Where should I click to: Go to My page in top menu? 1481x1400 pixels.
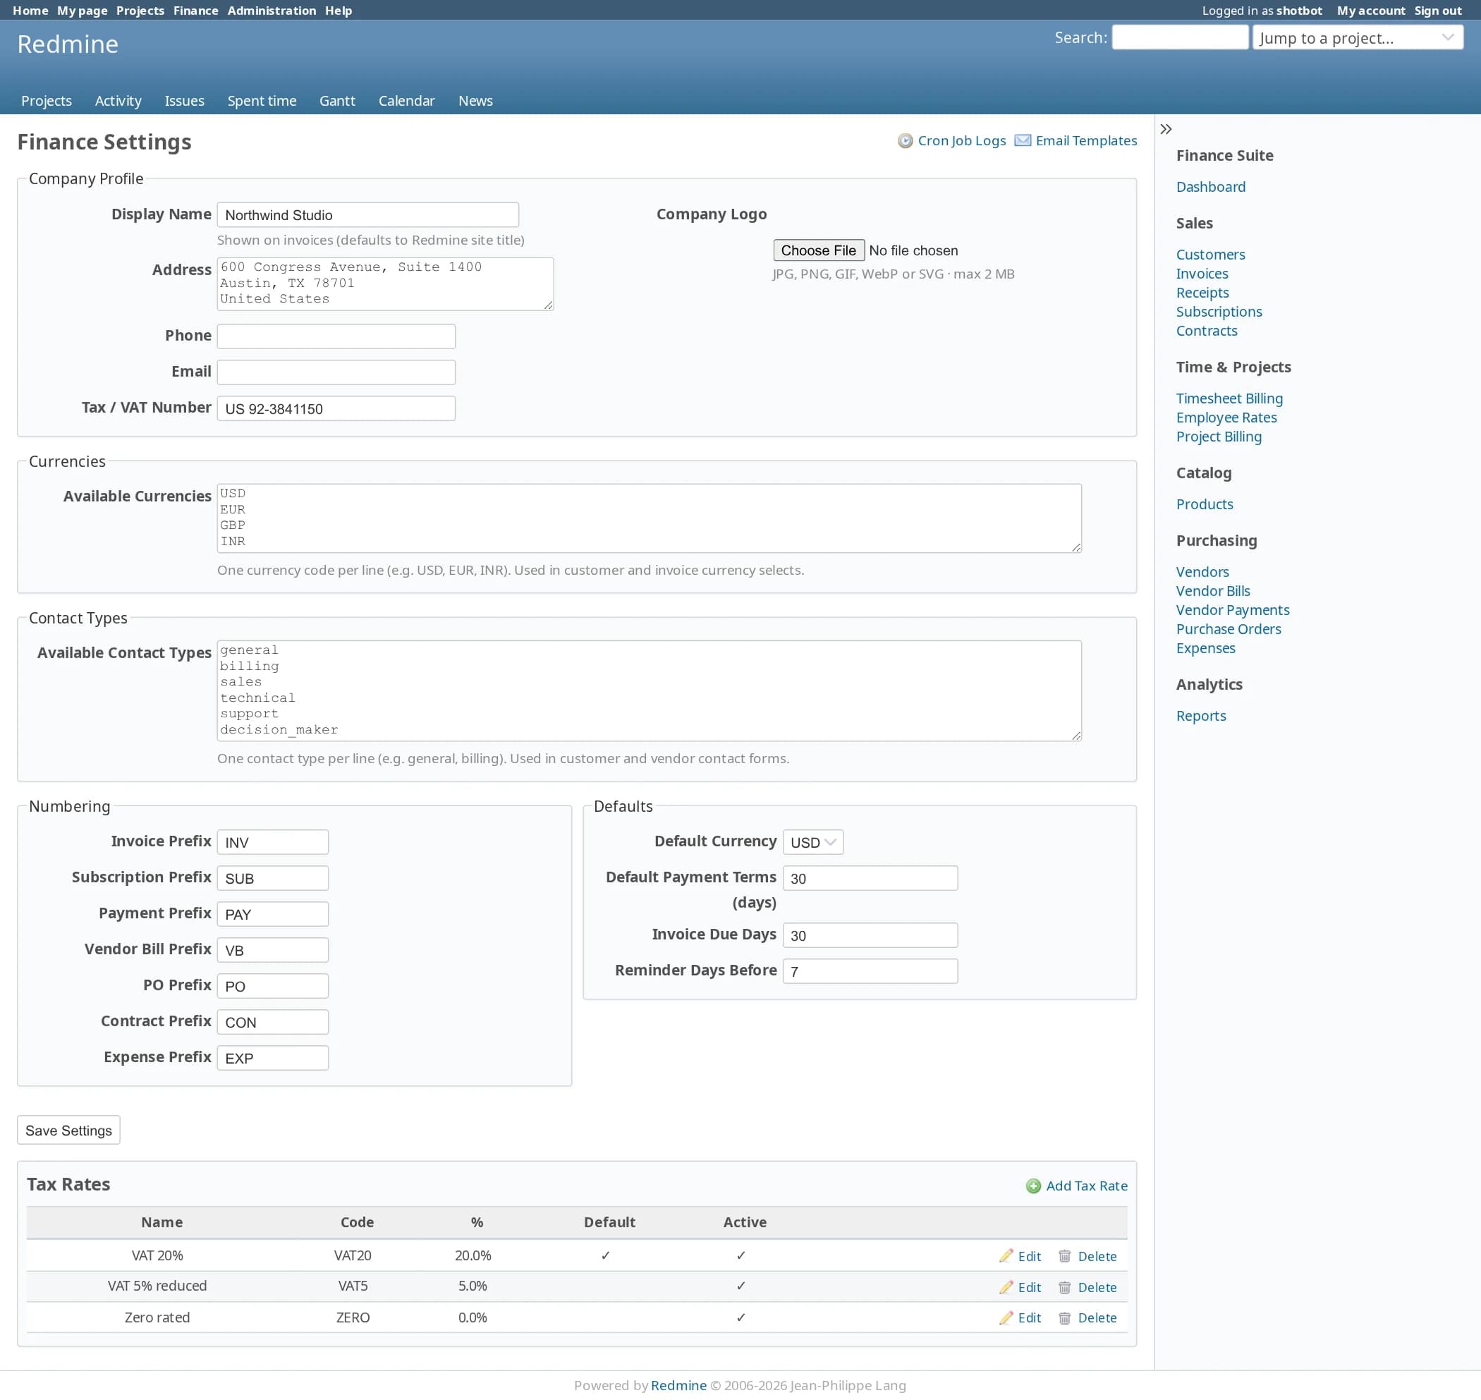pyautogui.click(x=82, y=11)
